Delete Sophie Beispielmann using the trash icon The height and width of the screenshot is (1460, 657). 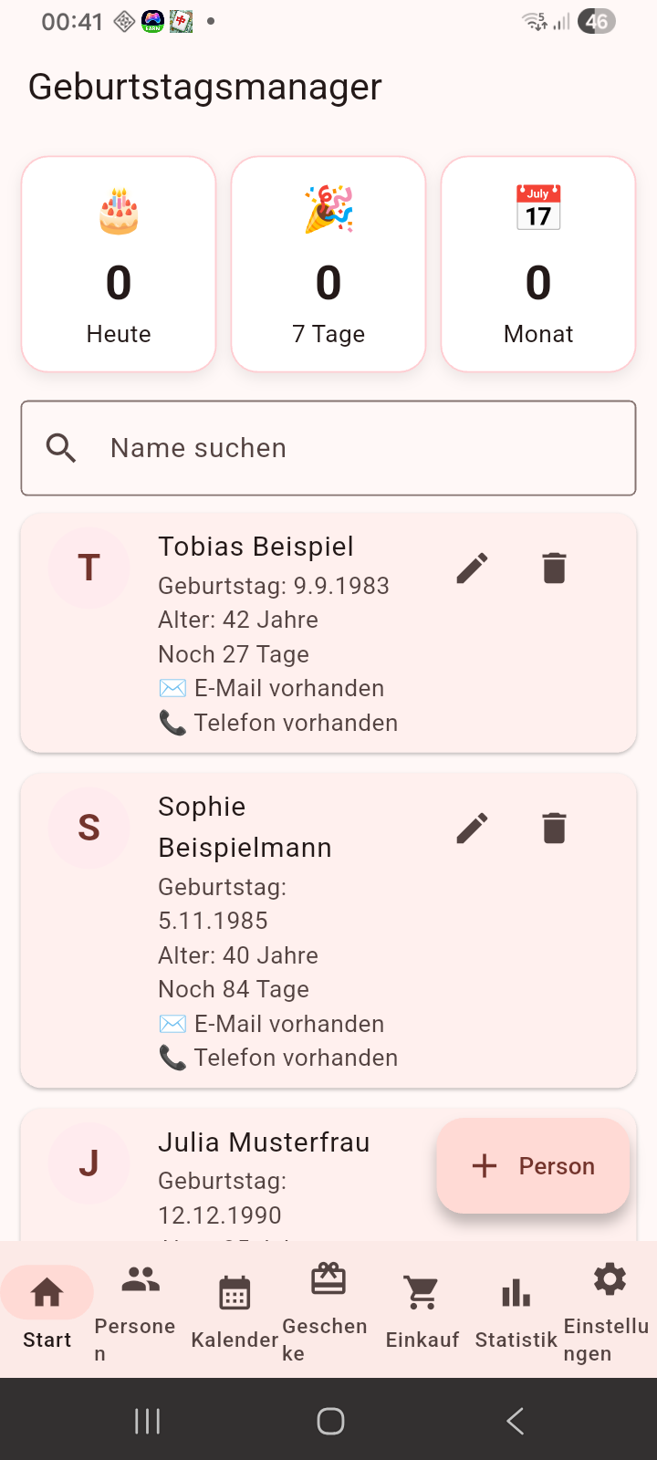pos(554,829)
